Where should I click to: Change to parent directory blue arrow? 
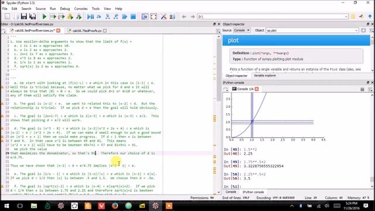pos(370,16)
